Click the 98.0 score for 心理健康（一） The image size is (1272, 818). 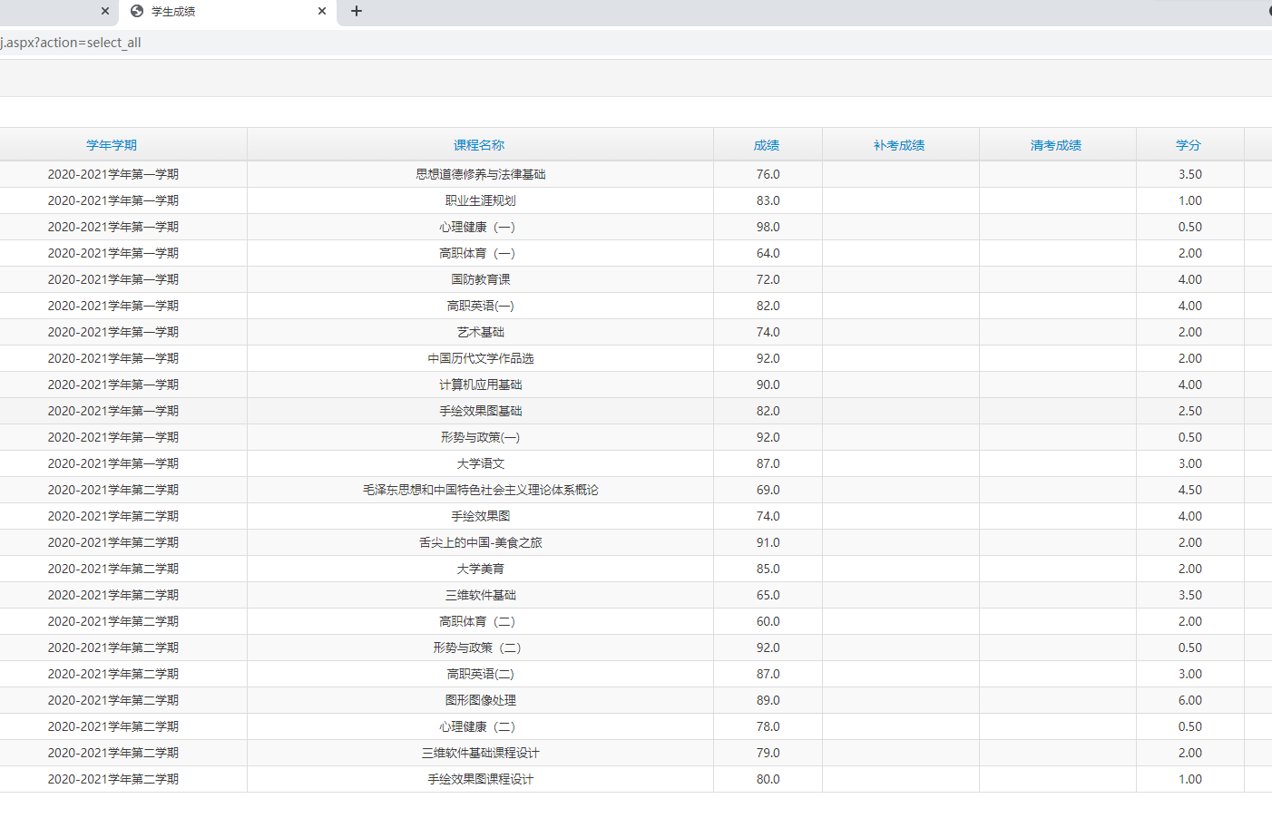pos(768,227)
